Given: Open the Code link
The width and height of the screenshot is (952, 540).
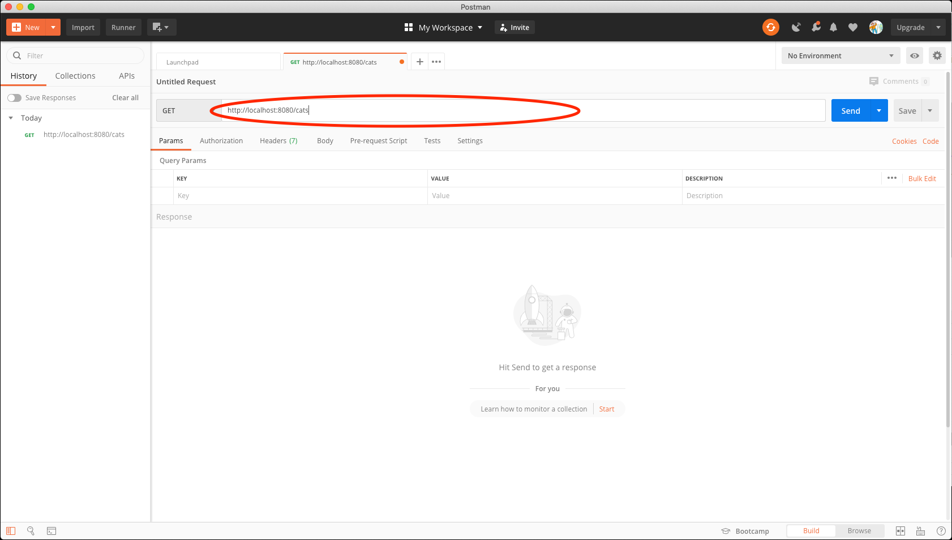Looking at the screenshot, I should coord(930,141).
